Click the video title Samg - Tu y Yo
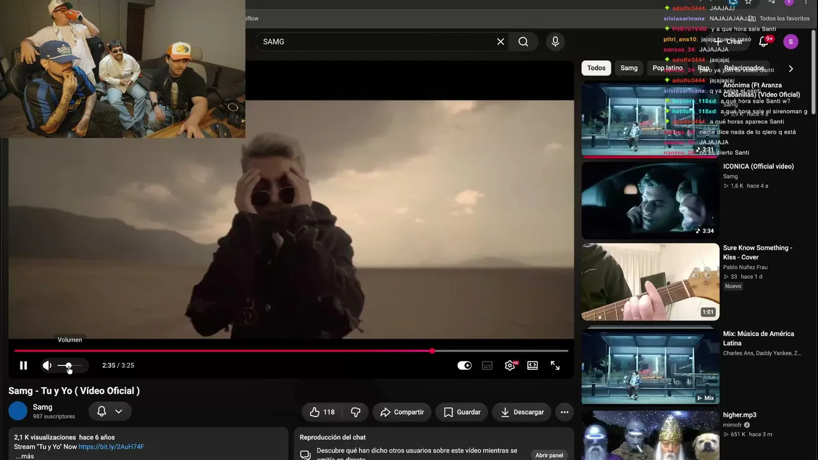Screen dimensions: 818x460 74,391
